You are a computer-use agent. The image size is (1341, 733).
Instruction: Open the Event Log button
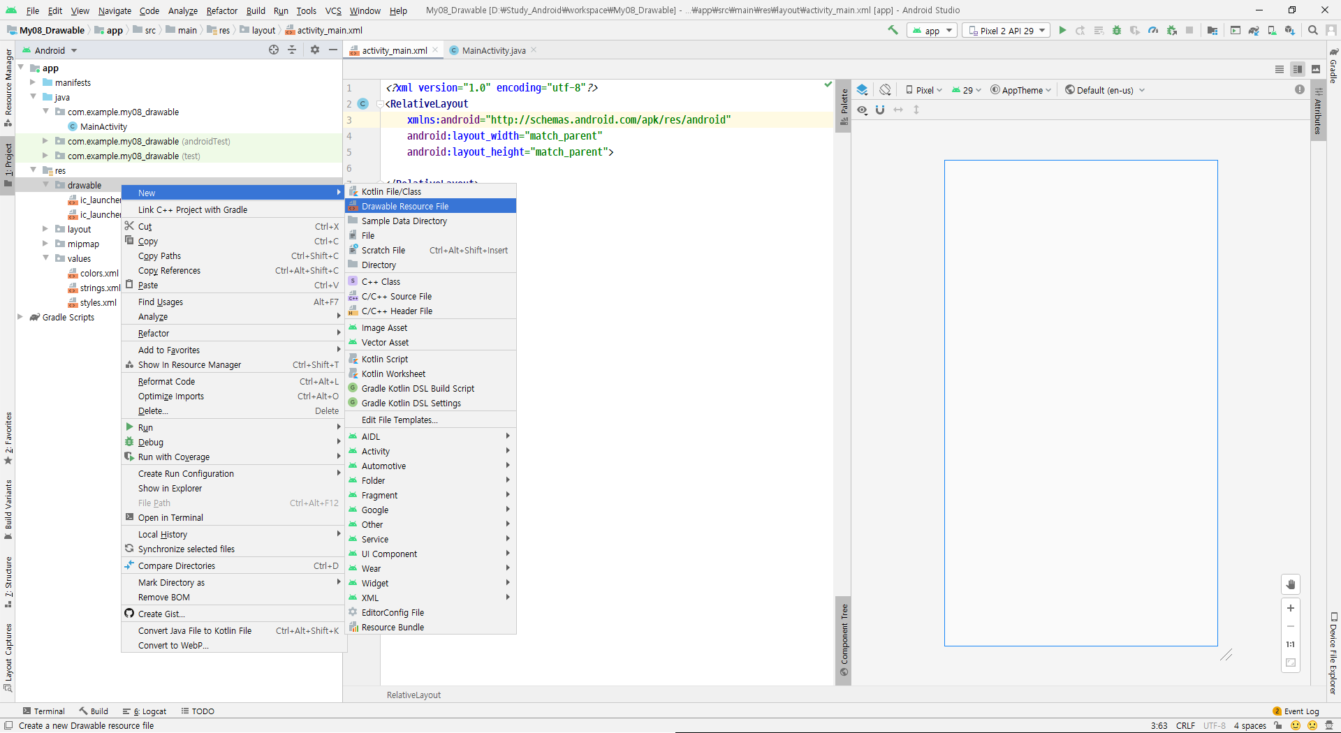[x=1296, y=711]
